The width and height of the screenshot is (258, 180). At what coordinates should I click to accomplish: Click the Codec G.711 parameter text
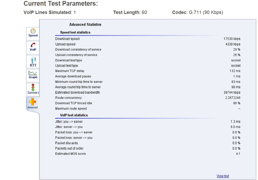197,12
